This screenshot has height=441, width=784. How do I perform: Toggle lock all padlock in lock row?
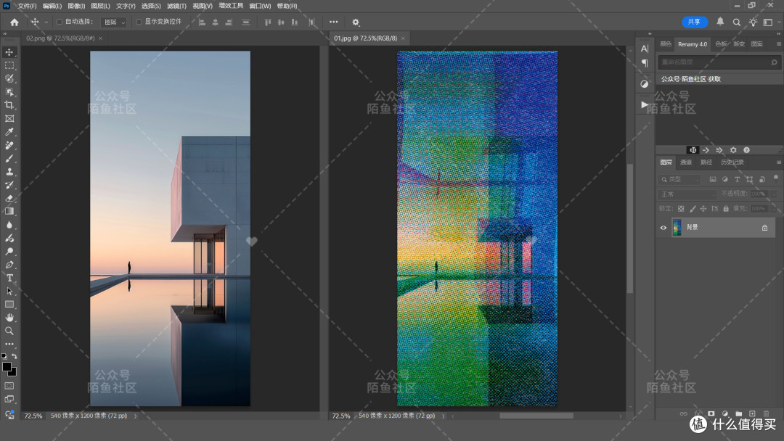coord(726,209)
